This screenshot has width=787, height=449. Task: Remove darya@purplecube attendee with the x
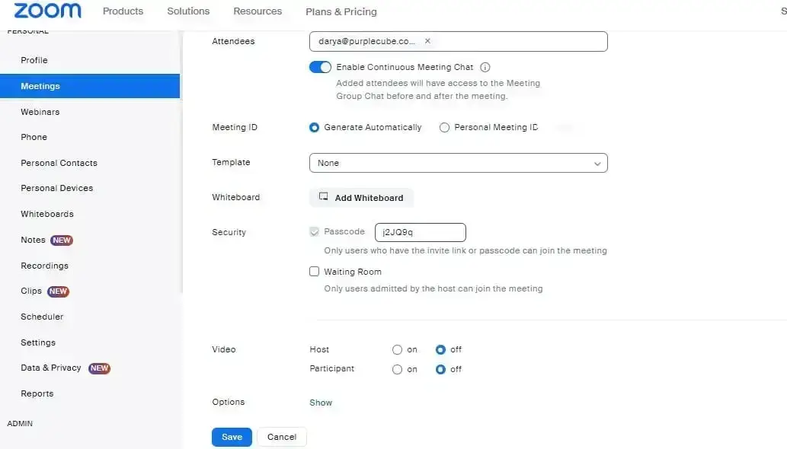(x=427, y=41)
